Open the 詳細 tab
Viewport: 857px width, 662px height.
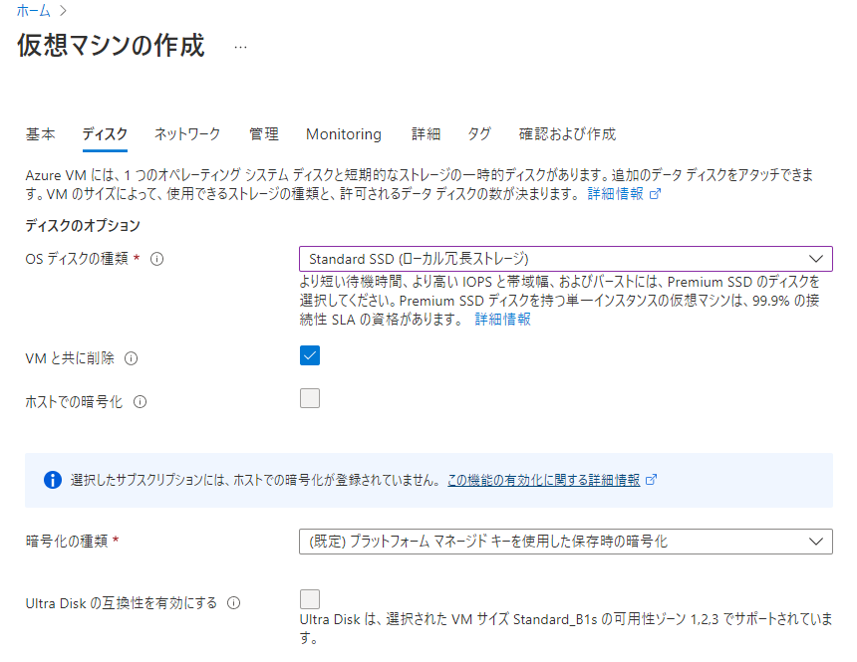tap(426, 133)
